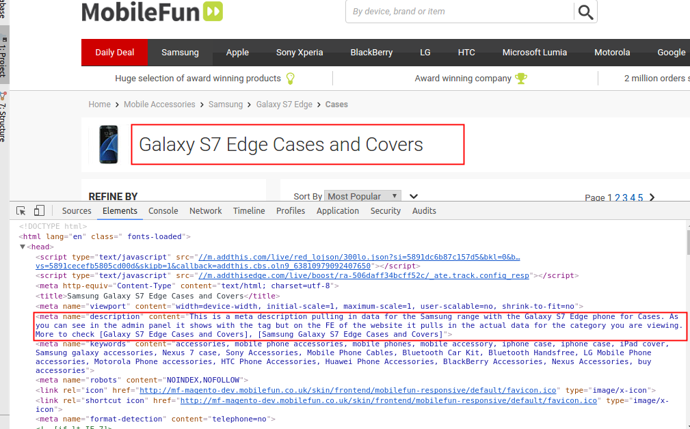
Task: Go to next page with arrow icon
Action: tap(652, 197)
